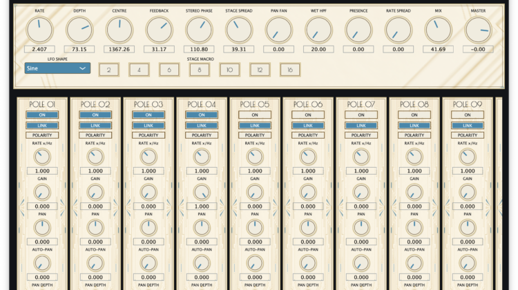Click the Depth value field 73.15

[79, 49]
